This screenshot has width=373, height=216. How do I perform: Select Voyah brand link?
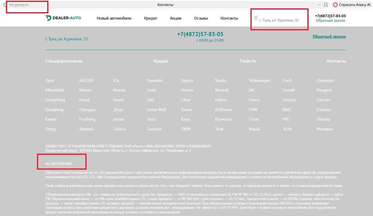coord(254,129)
